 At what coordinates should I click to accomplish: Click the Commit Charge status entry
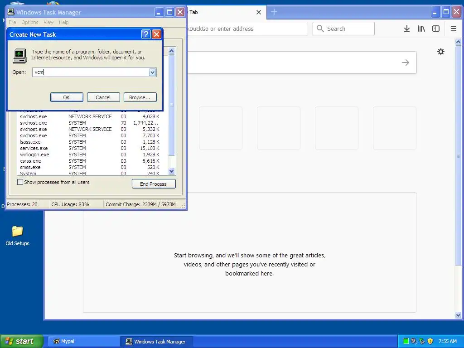tap(140, 204)
